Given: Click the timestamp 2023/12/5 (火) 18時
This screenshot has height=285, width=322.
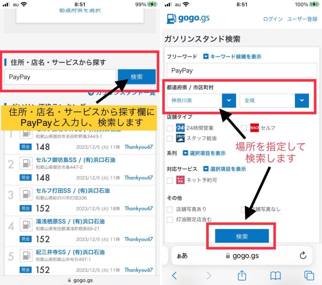Looking at the screenshot, I should [98, 208].
